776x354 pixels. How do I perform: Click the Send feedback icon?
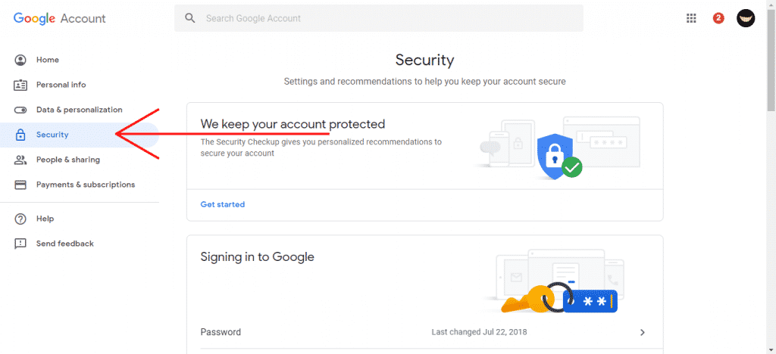20,244
